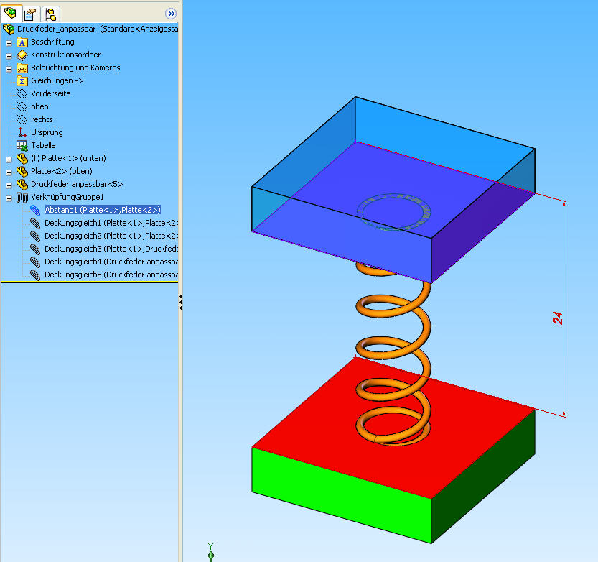This screenshot has height=562, width=598.
Task: Select the oben plane label
Action: (x=39, y=106)
